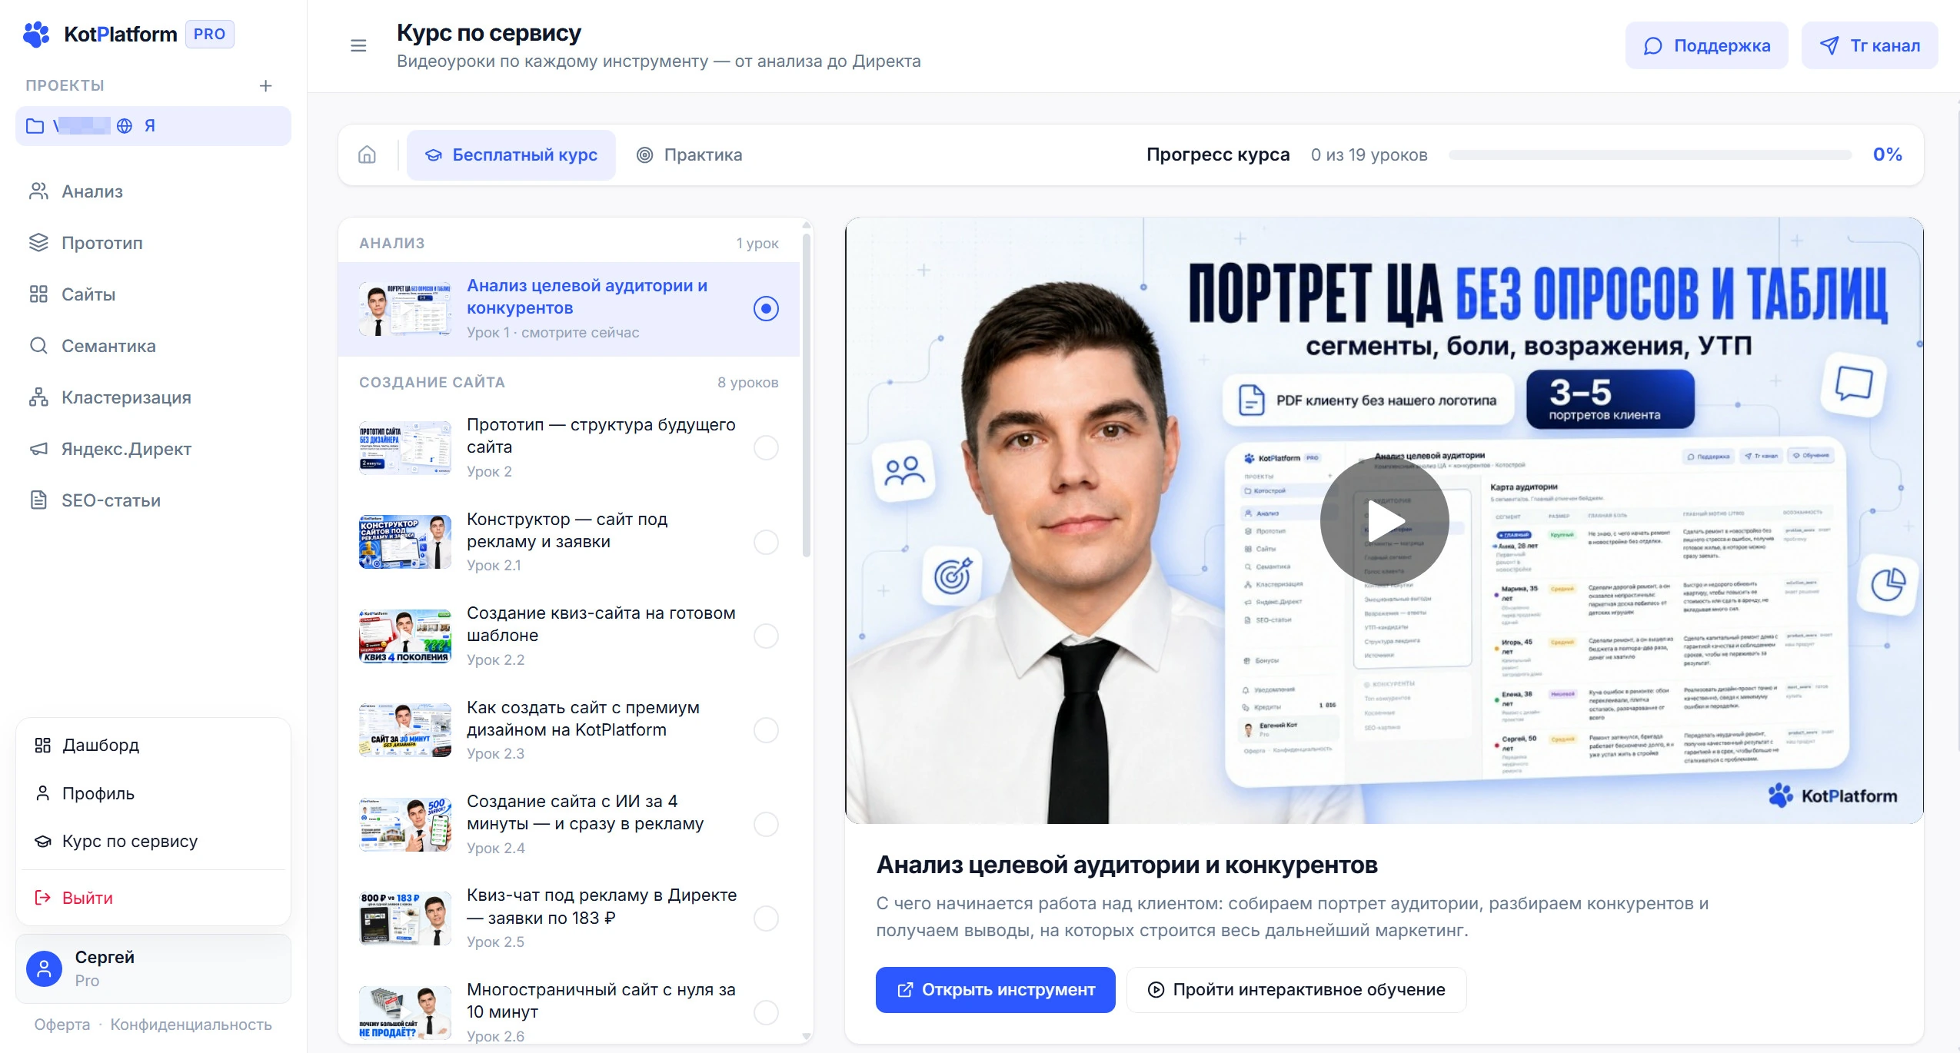The height and width of the screenshot is (1053, 1960).
Task: Mark Урок 2.1 Конструктор lesson circle
Action: 766,542
